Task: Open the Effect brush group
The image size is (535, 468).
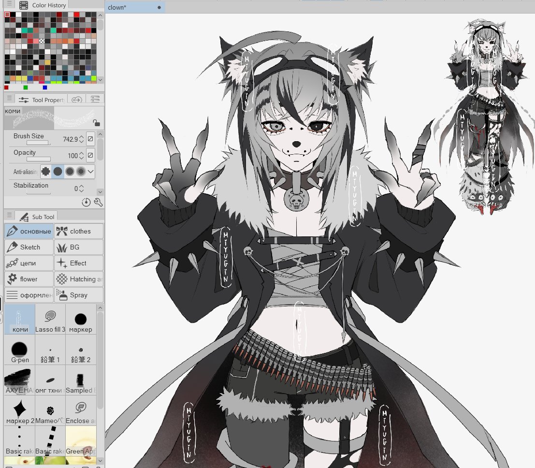Action: pyautogui.click(x=77, y=263)
